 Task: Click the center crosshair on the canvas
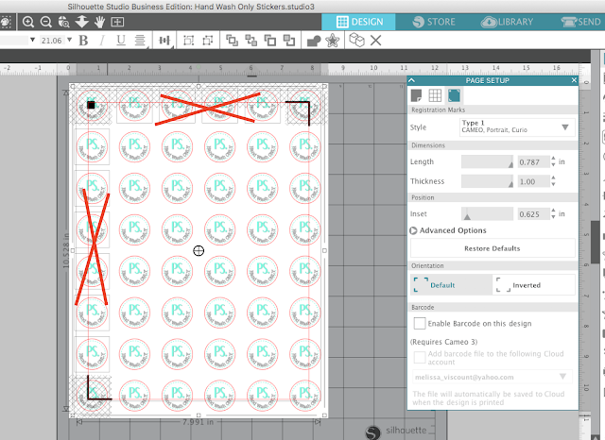199,251
